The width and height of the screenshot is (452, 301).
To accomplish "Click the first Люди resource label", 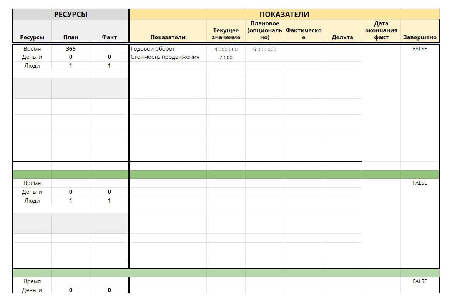I will 32,66.
